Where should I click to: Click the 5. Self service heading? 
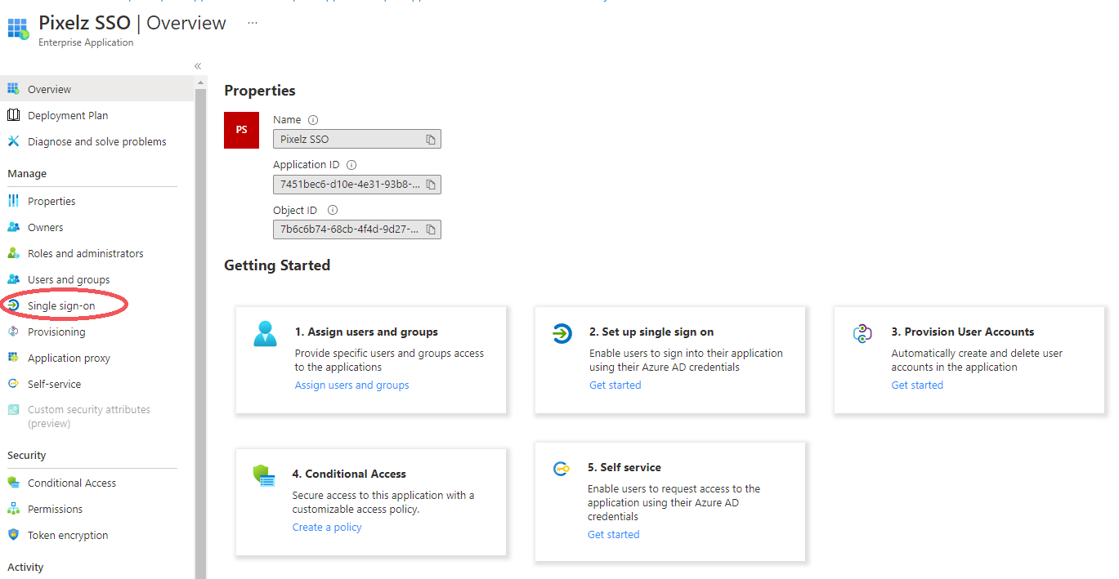tap(624, 468)
